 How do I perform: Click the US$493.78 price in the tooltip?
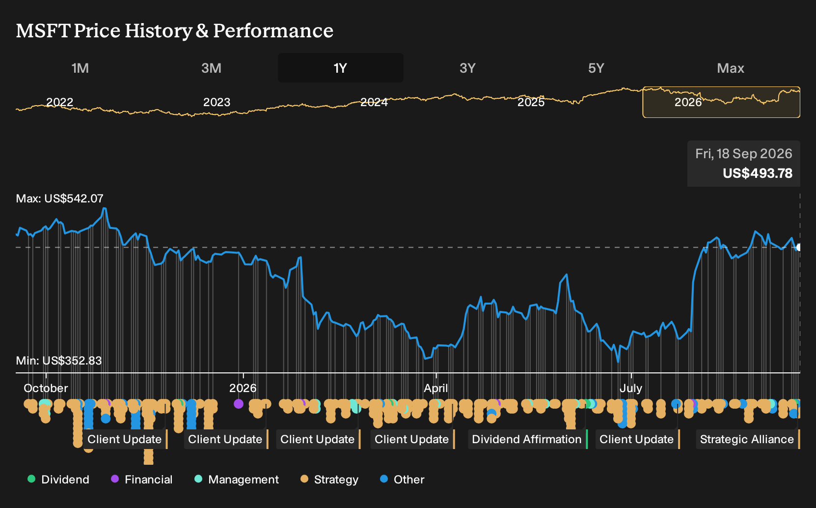pyautogui.click(x=758, y=173)
